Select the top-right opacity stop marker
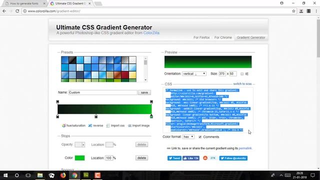 (x=151, y=102)
